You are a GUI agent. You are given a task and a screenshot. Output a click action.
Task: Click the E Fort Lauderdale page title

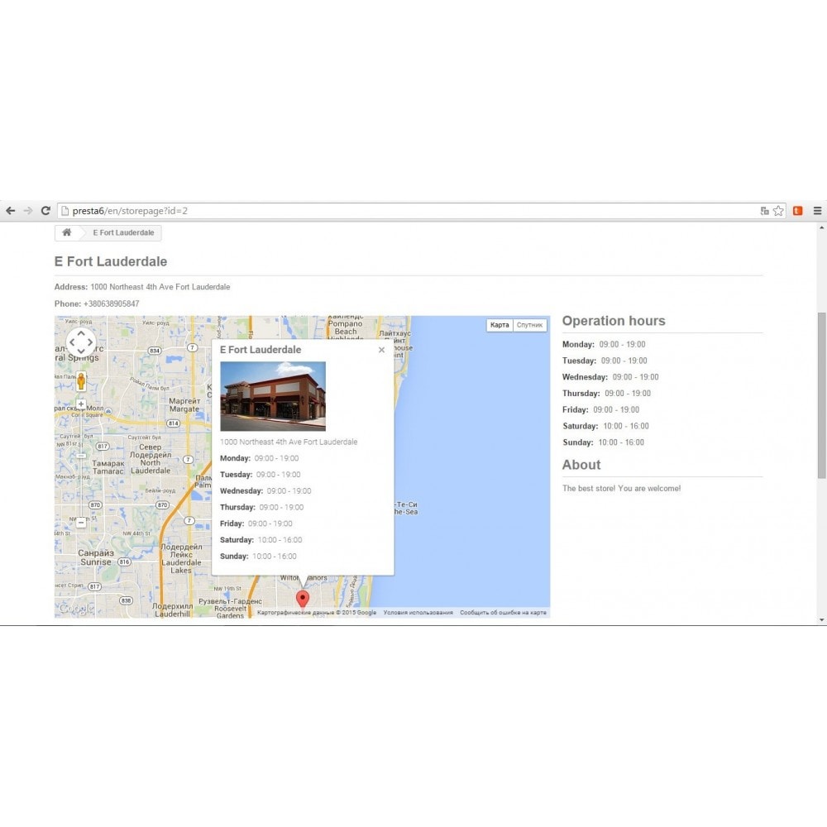111,261
